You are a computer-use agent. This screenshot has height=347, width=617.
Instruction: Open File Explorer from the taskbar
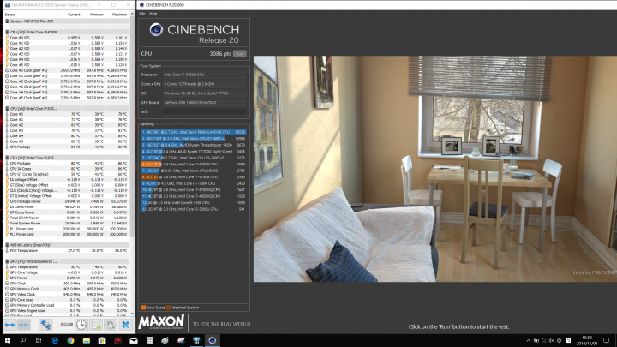(87, 341)
